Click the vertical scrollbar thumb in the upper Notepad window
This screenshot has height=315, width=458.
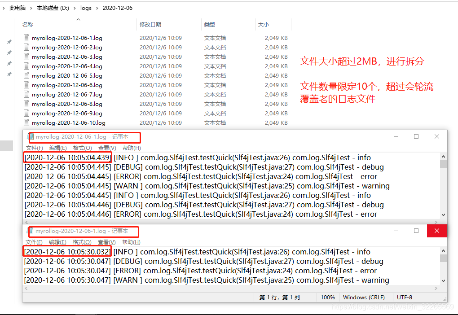point(443,164)
